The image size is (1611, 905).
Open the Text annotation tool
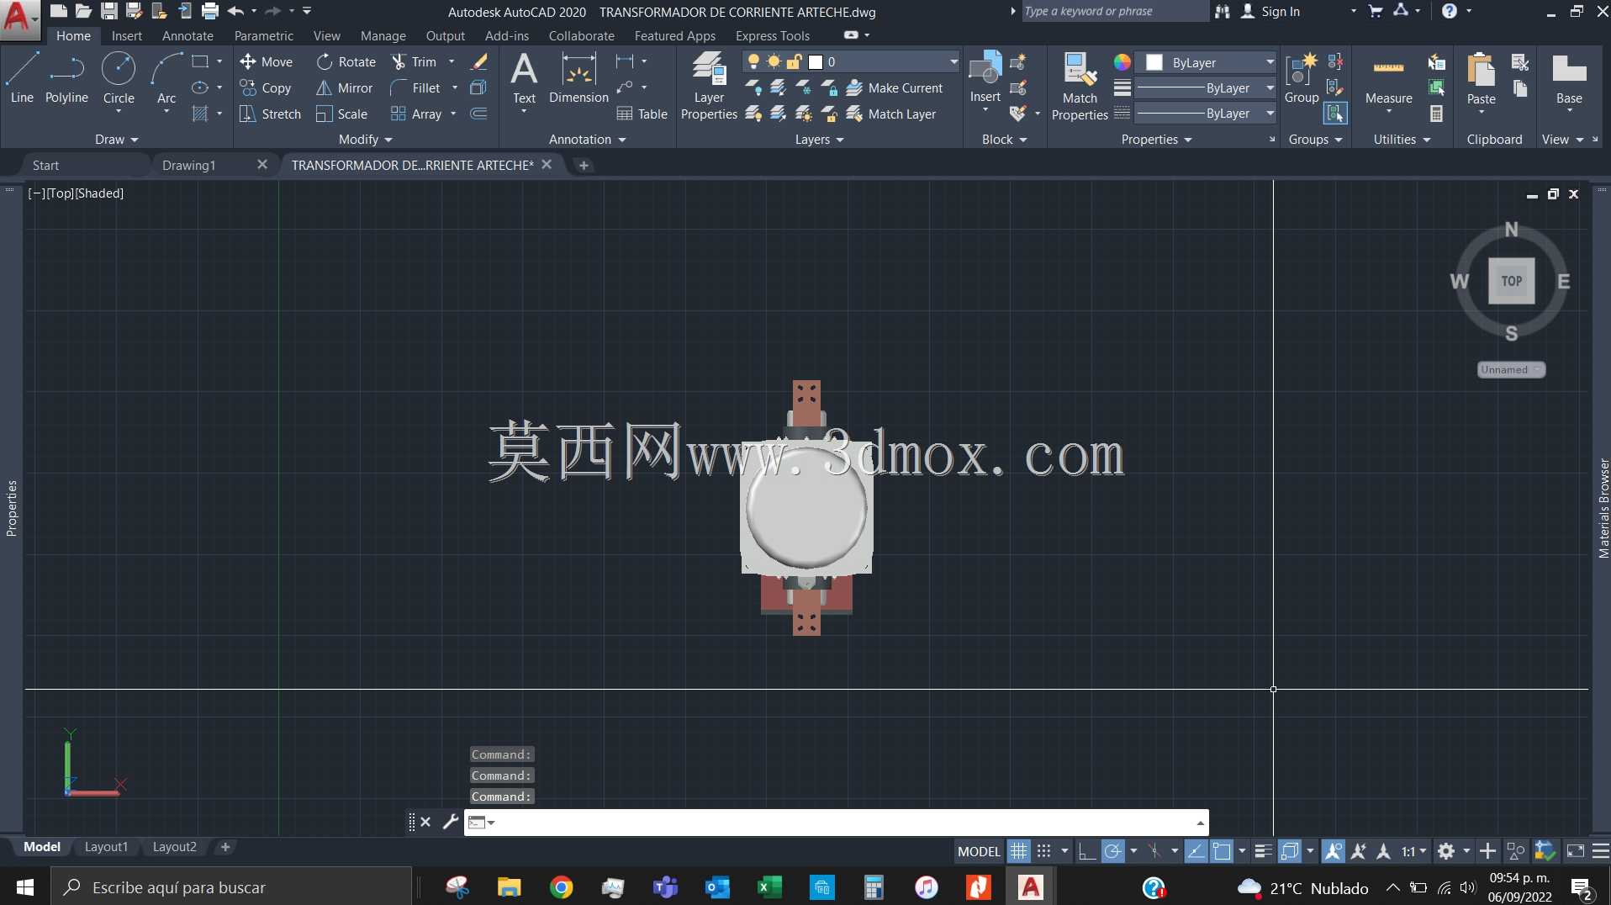(524, 77)
